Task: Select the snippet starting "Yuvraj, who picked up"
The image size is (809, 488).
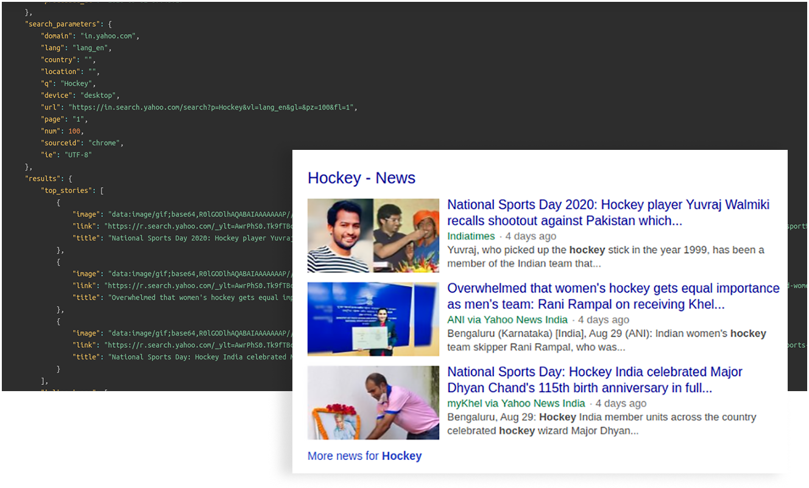Action: pyautogui.click(x=606, y=256)
